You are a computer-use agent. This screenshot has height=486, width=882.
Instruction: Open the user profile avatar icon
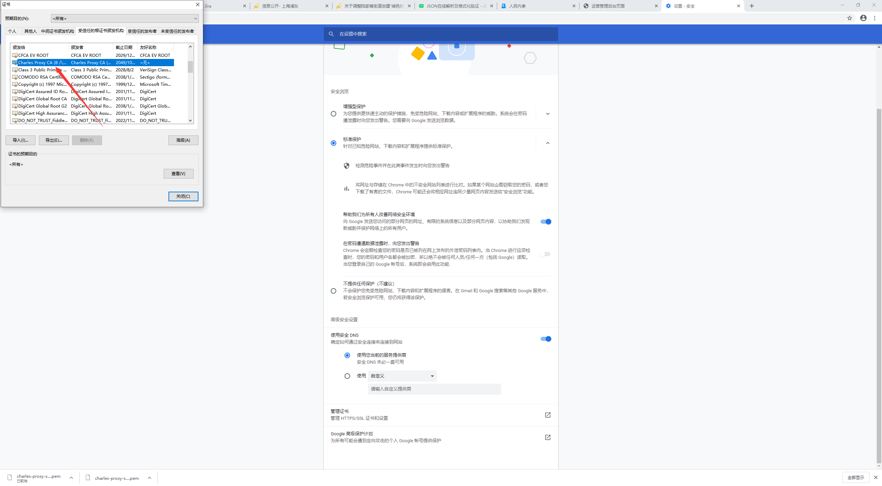pos(863,18)
